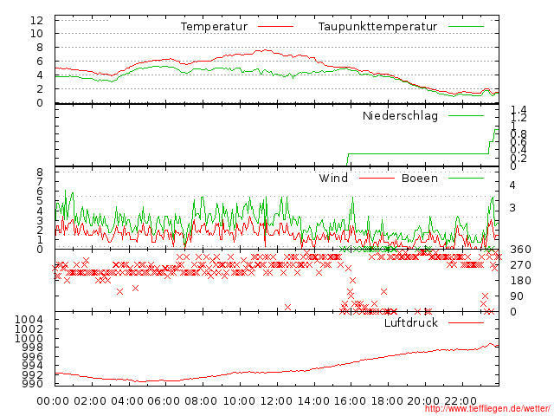Click the red Temperatur legend line
Screen dimensions: 554x416
275,27
